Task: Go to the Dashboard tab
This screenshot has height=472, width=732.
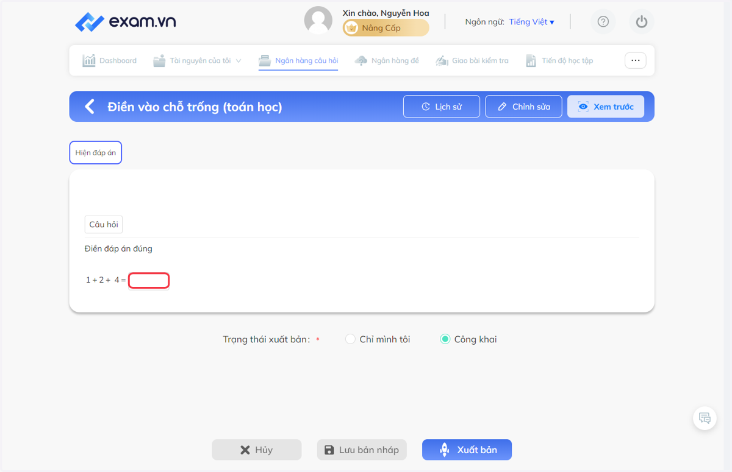Action: point(110,60)
